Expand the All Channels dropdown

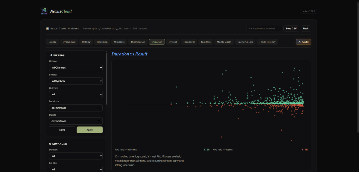(x=76, y=68)
